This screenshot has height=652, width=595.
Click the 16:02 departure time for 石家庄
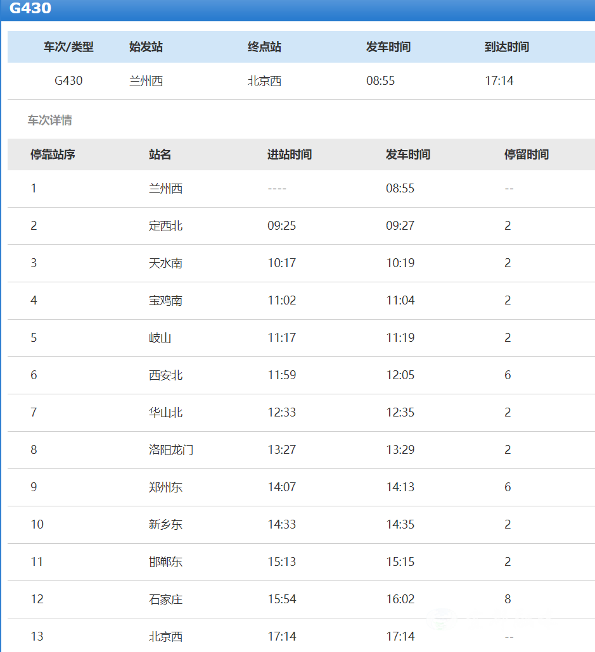(400, 599)
